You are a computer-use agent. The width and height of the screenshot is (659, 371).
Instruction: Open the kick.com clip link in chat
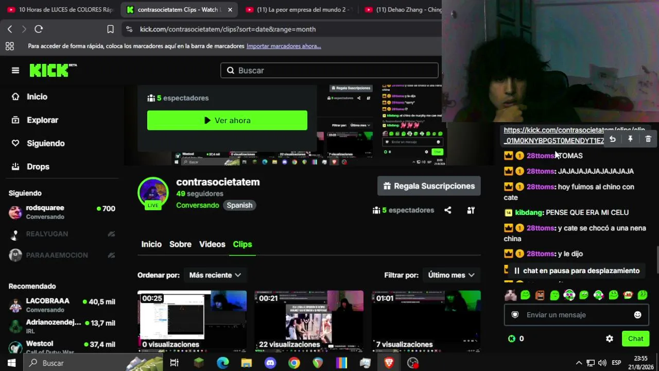pos(554,136)
